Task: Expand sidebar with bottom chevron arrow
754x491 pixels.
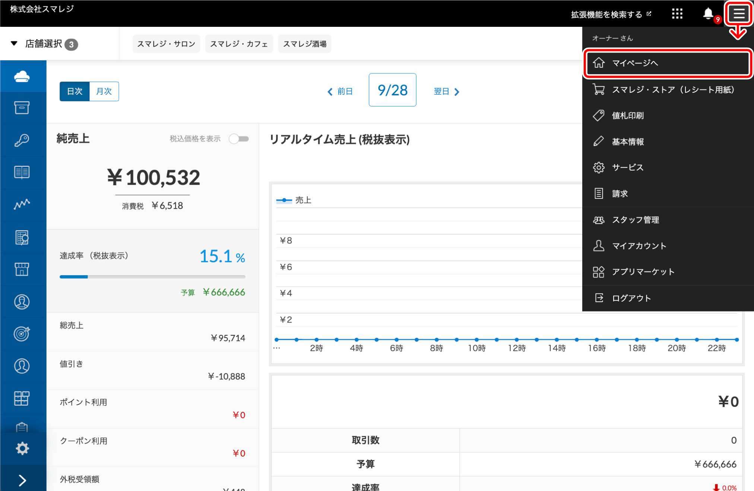Action: tap(22, 480)
